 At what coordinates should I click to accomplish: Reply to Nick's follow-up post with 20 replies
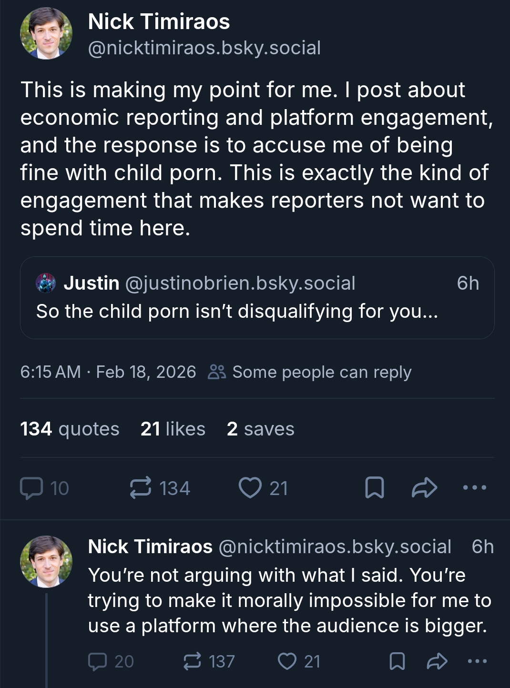[98, 661]
